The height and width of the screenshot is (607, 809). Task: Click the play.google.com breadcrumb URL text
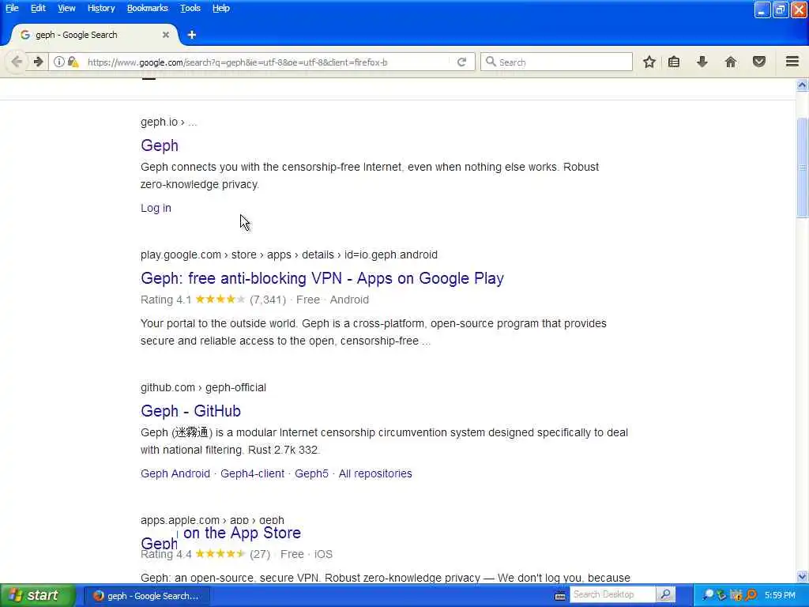click(x=289, y=254)
